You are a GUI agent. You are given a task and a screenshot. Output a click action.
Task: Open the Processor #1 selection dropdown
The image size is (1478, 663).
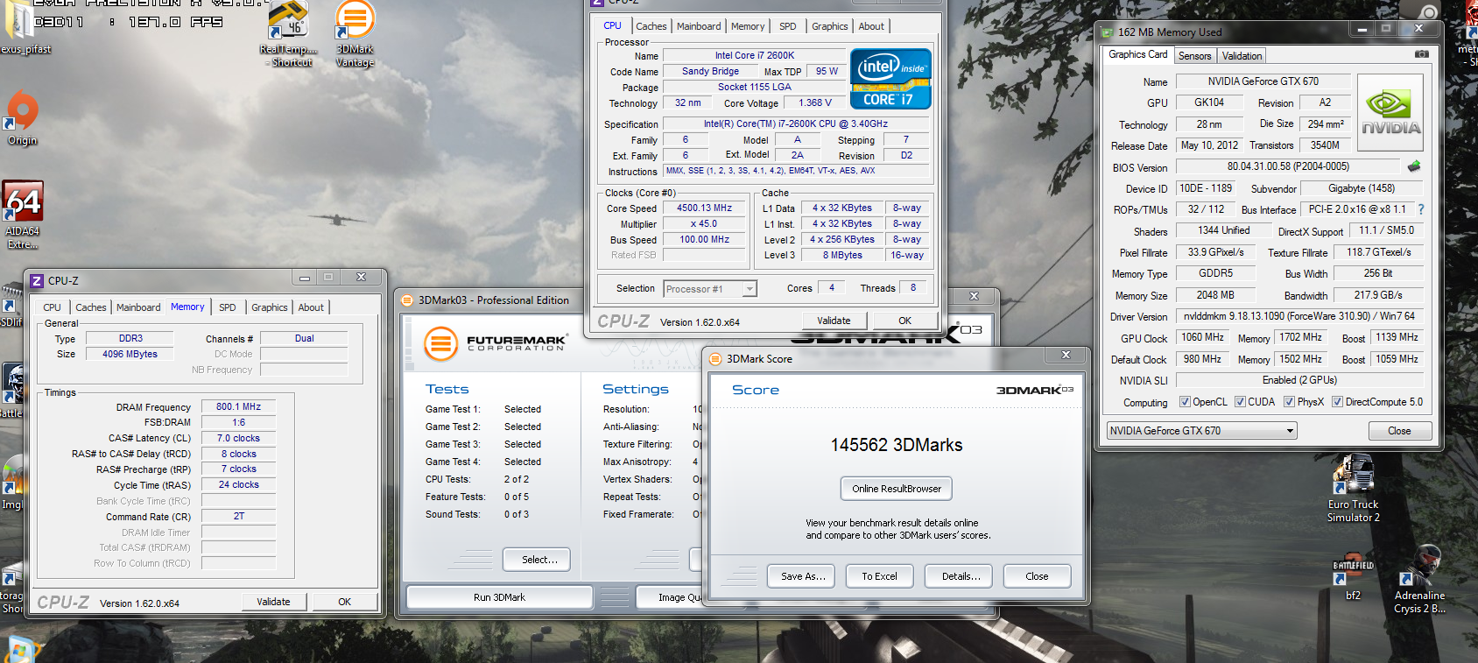click(x=710, y=289)
